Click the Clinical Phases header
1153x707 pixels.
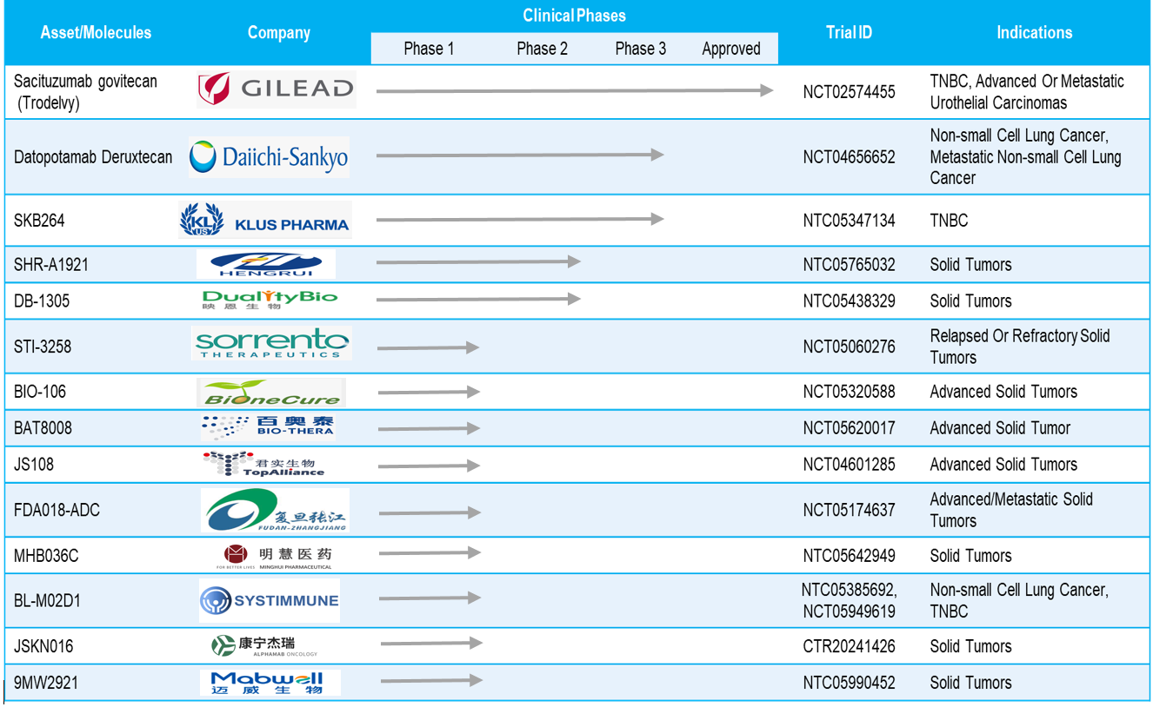pyautogui.click(x=575, y=16)
